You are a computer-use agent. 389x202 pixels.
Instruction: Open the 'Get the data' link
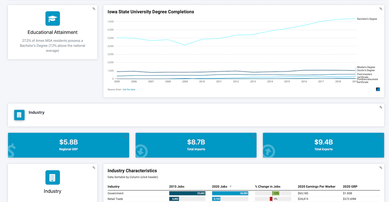pyautogui.click(x=129, y=89)
